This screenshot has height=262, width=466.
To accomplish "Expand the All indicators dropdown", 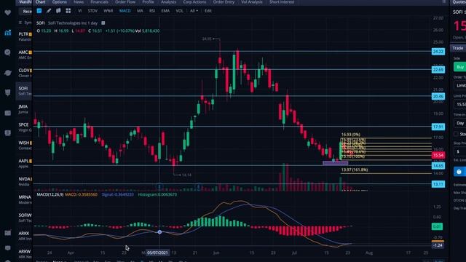I will (x=194, y=11).
